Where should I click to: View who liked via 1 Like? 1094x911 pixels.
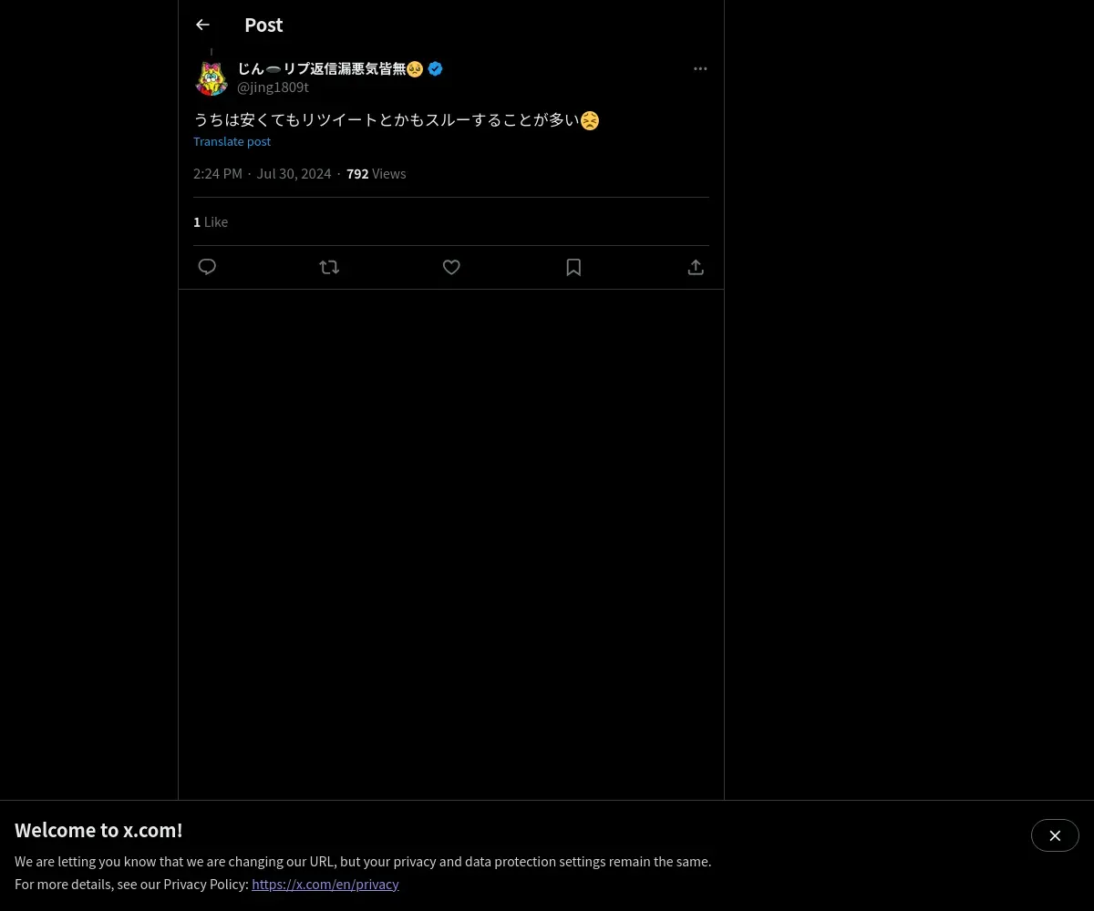point(211,221)
